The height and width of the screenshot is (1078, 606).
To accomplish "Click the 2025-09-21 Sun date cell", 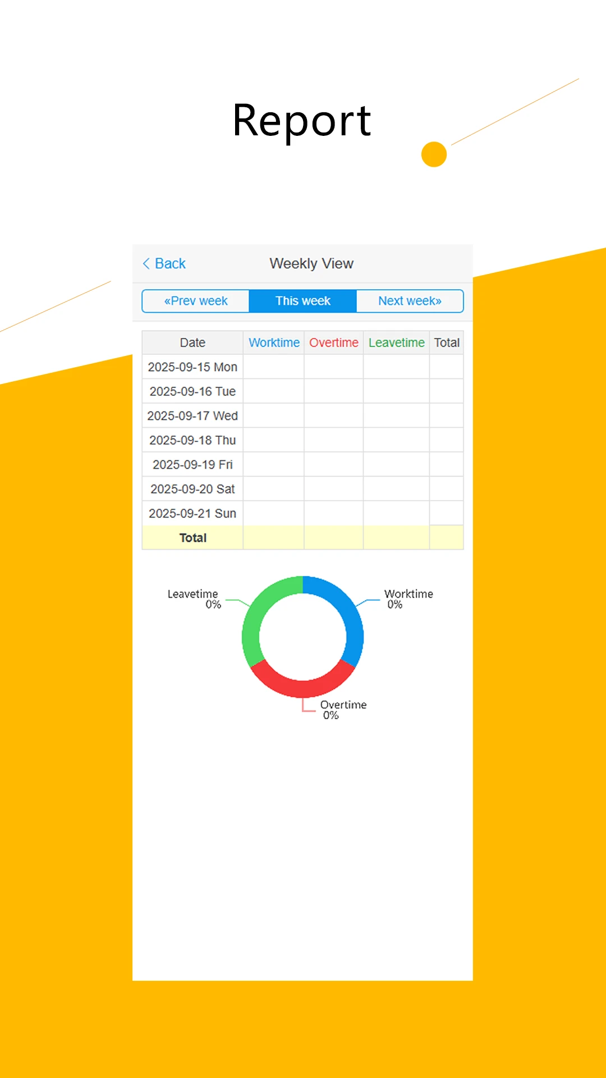I will 192,514.
